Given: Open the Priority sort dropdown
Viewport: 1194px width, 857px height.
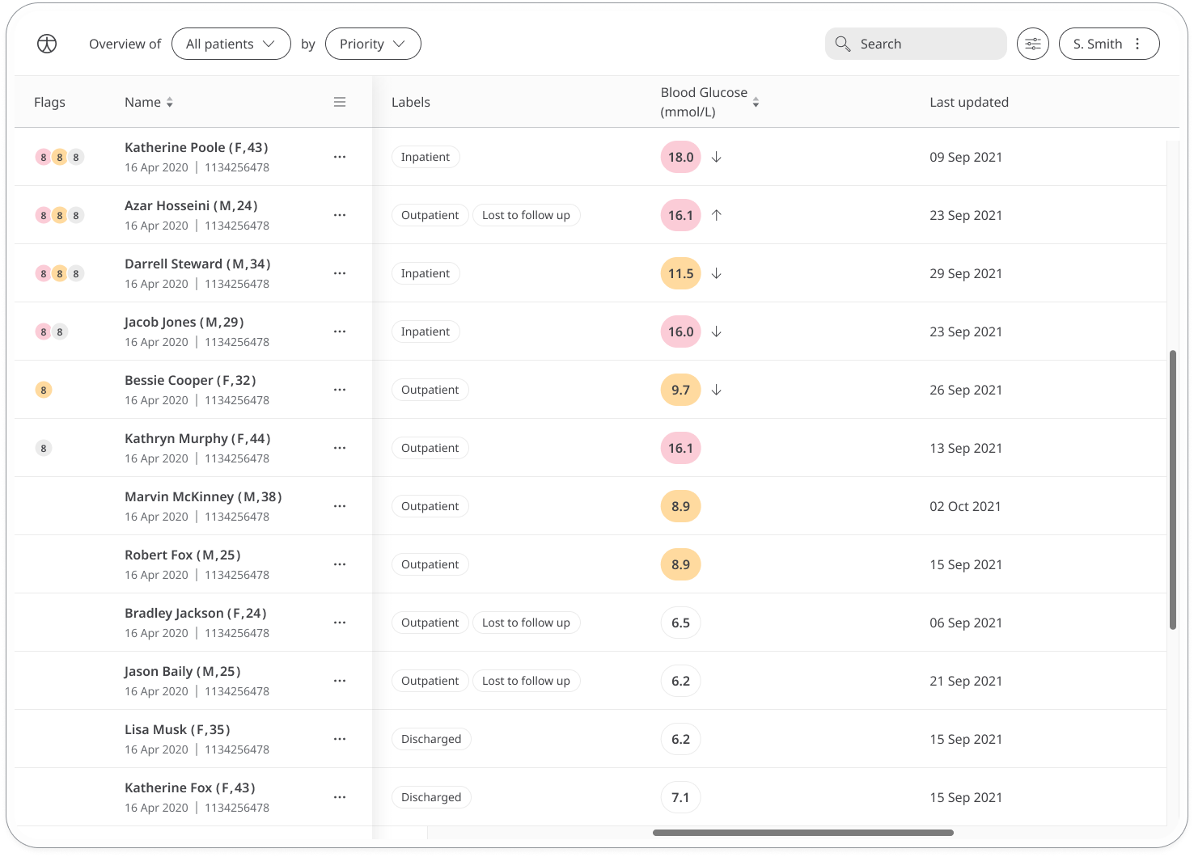Looking at the screenshot, I should (x=373, y=44).
